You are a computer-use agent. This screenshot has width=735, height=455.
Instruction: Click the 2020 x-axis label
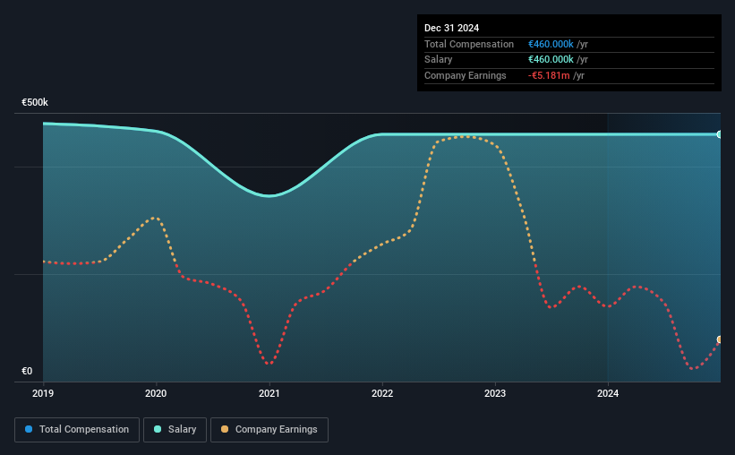click(x=156, y=393)
